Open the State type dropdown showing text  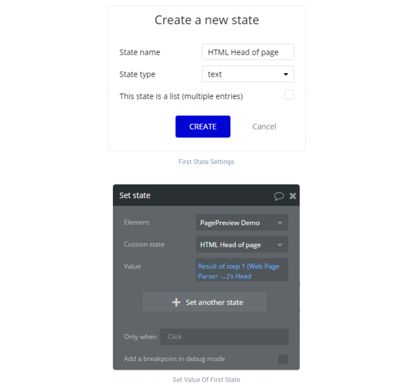tap(248, 74)
